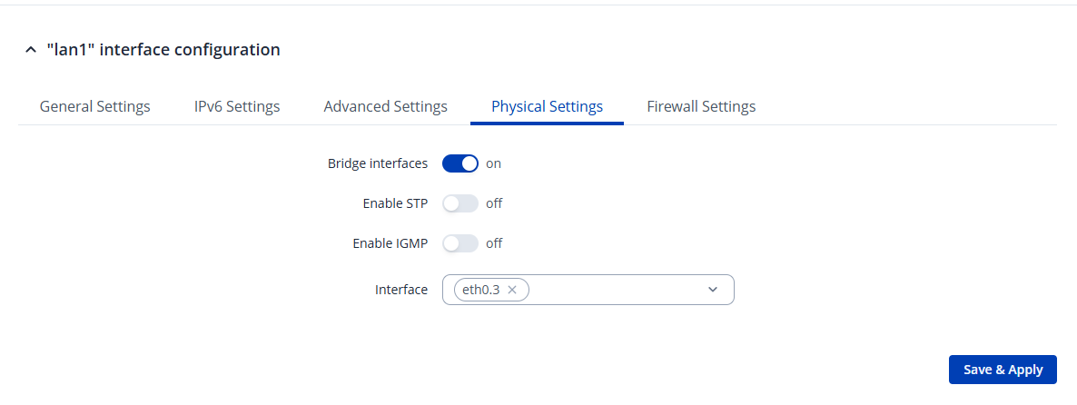The width and height of the screenshot is (1077, 405).
Task: Open the IPv6 Settings tab
Action: coord(237,106)
